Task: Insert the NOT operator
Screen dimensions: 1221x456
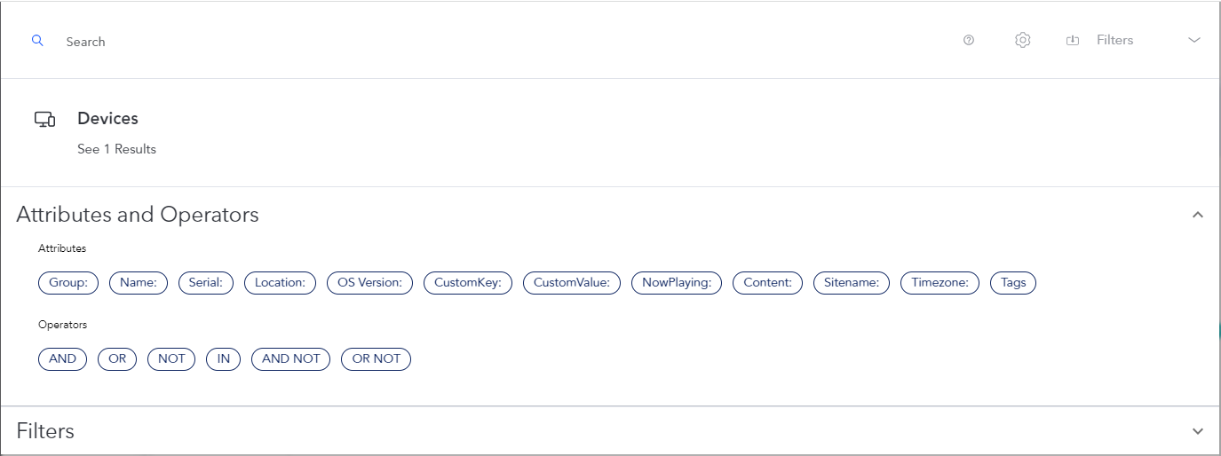Action: coord(171,358)
